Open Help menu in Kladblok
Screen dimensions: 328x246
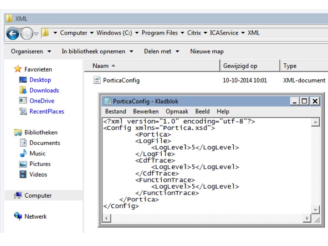(223, 111)
